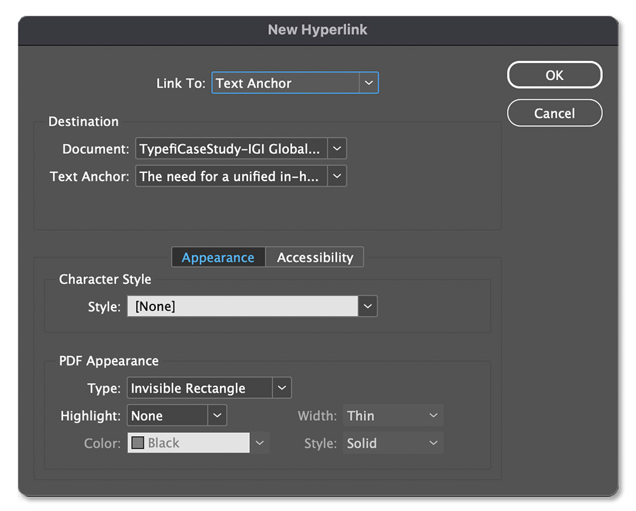Open the Color dropdown showing Black
Screen dimensions: 636x511
[198, 443]
